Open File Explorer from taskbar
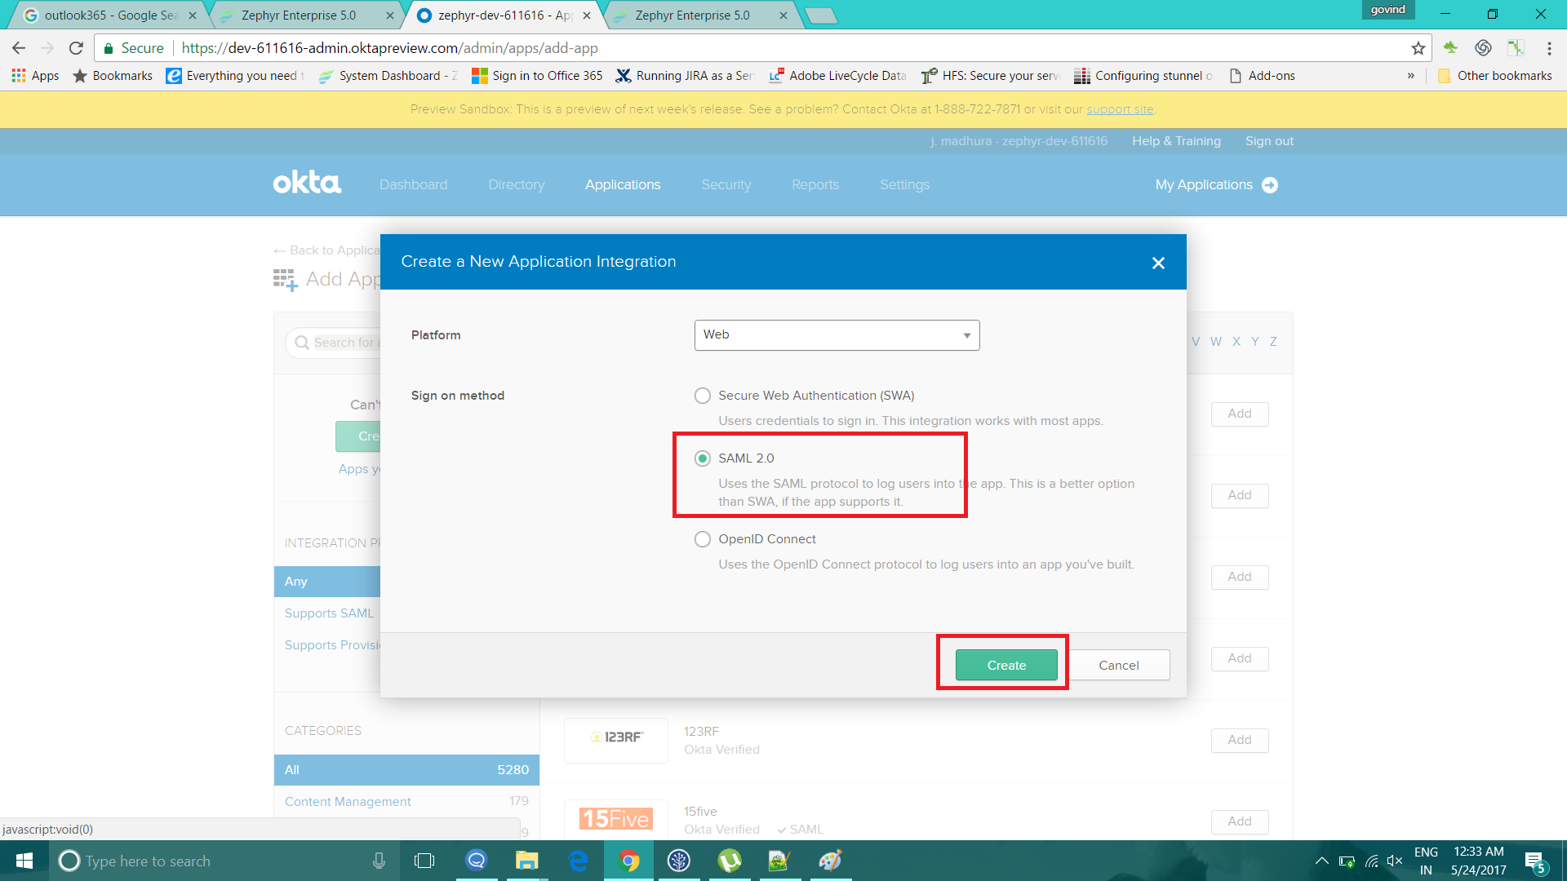 tap(526, 861)
